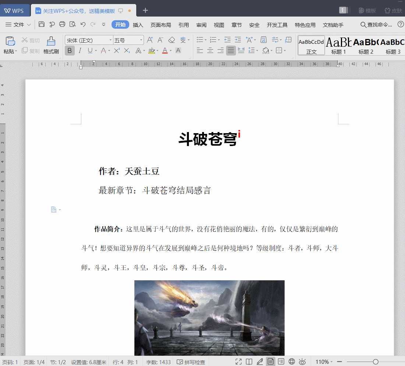Toggle justified alignment
Screen dimensions: 405x366
231,51
